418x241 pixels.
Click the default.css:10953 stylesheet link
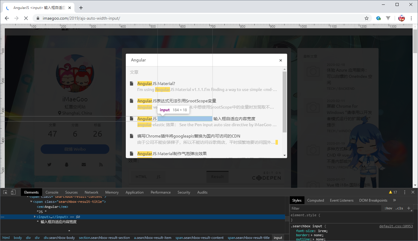coord(396,226)
